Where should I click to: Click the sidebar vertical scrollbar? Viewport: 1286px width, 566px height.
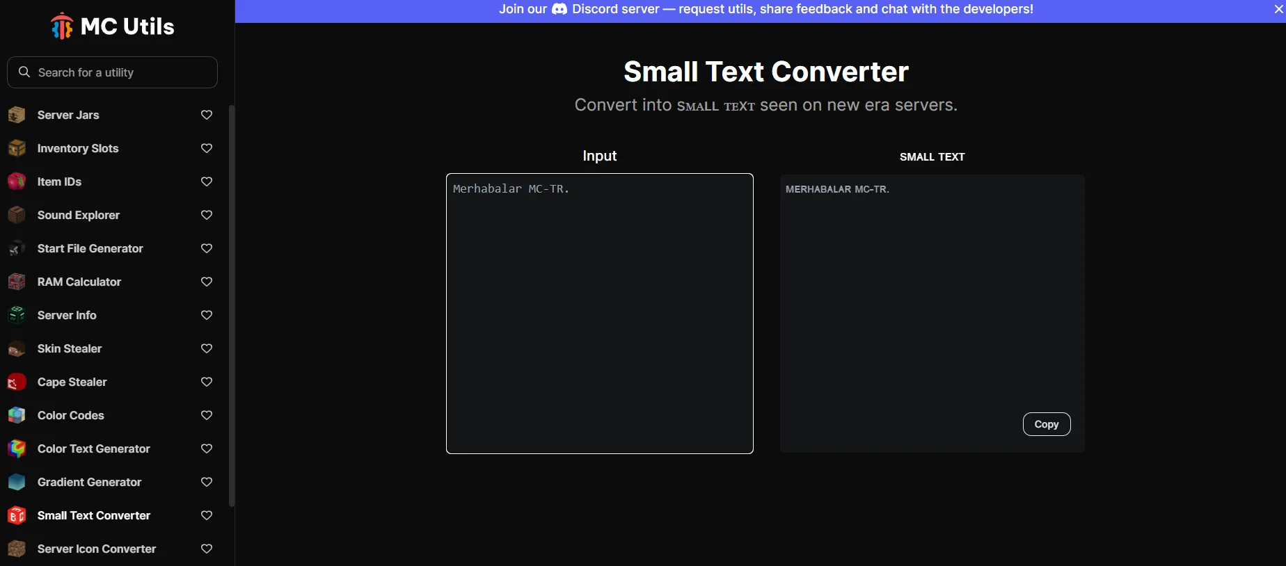(x=232, y=306)
